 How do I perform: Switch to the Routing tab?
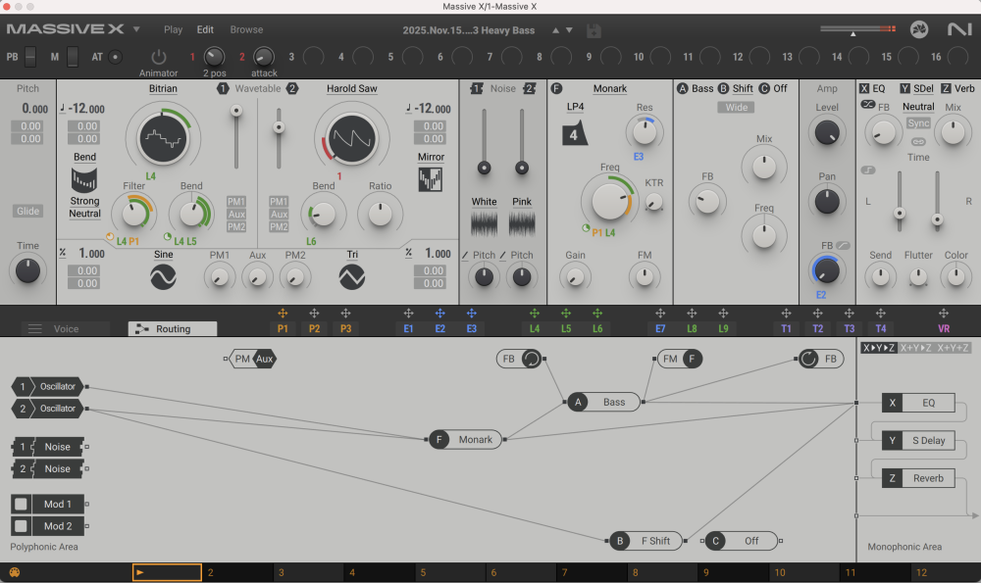[x=173, y=328]
